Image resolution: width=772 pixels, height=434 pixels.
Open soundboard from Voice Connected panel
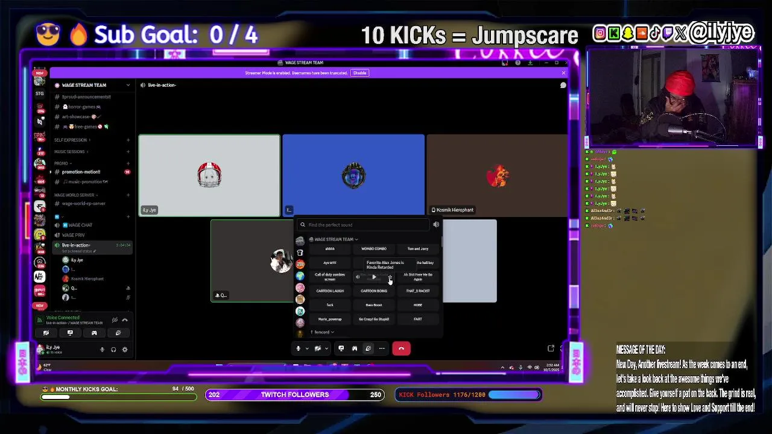pyautogui.click(x=118, y=333)
